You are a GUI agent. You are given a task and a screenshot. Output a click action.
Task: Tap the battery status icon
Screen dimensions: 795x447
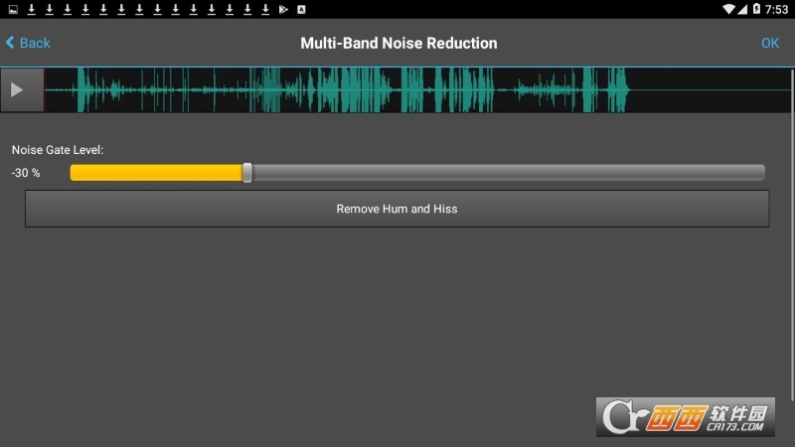tap(757, 10)
